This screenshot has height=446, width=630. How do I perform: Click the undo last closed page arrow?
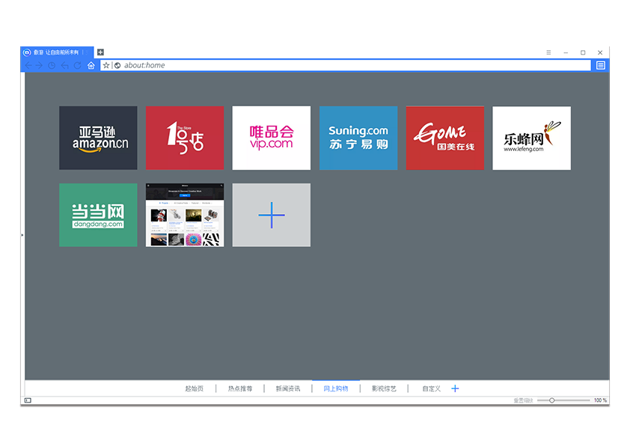click(x=64, y=66)
